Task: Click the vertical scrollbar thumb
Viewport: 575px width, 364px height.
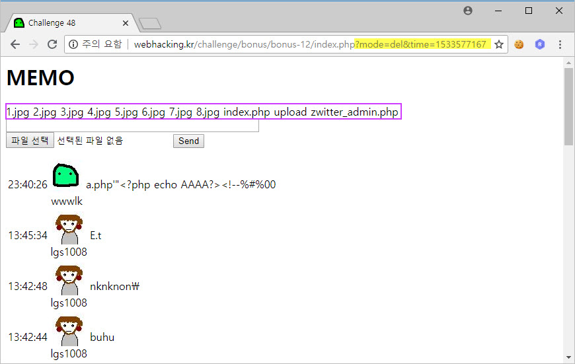Action: click(x=568, y=106)
